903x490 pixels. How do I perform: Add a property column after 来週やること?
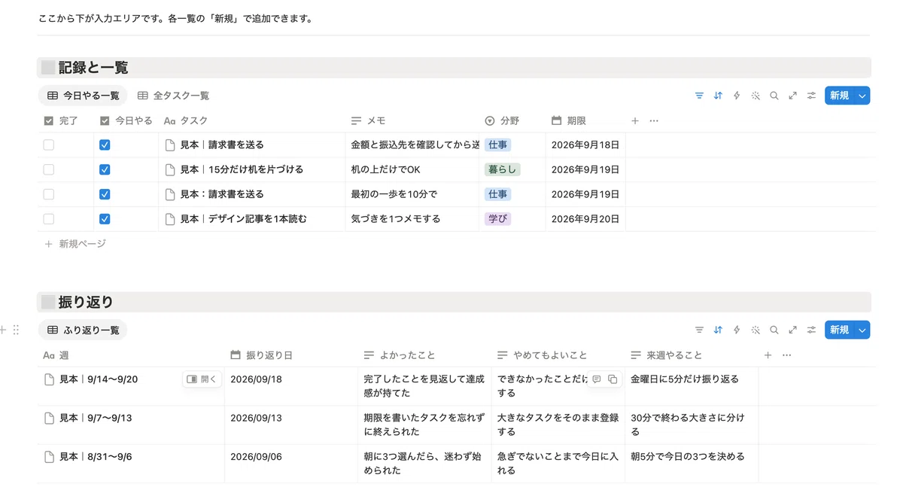pos(768,355)
